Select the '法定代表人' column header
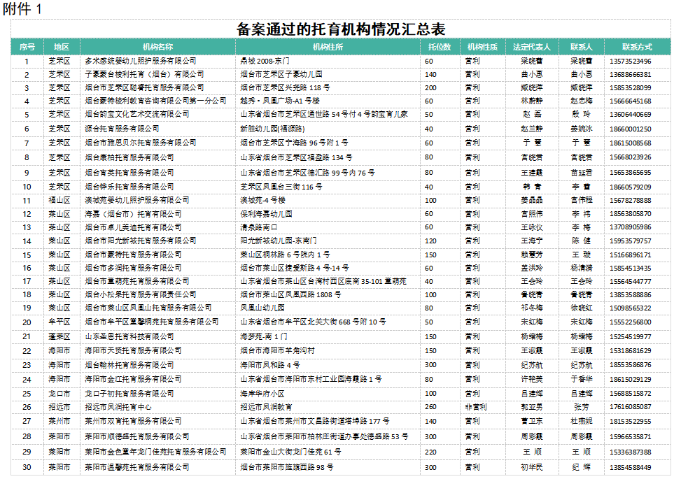The width and height of the screenshot is (674, 479). (532, 47)
